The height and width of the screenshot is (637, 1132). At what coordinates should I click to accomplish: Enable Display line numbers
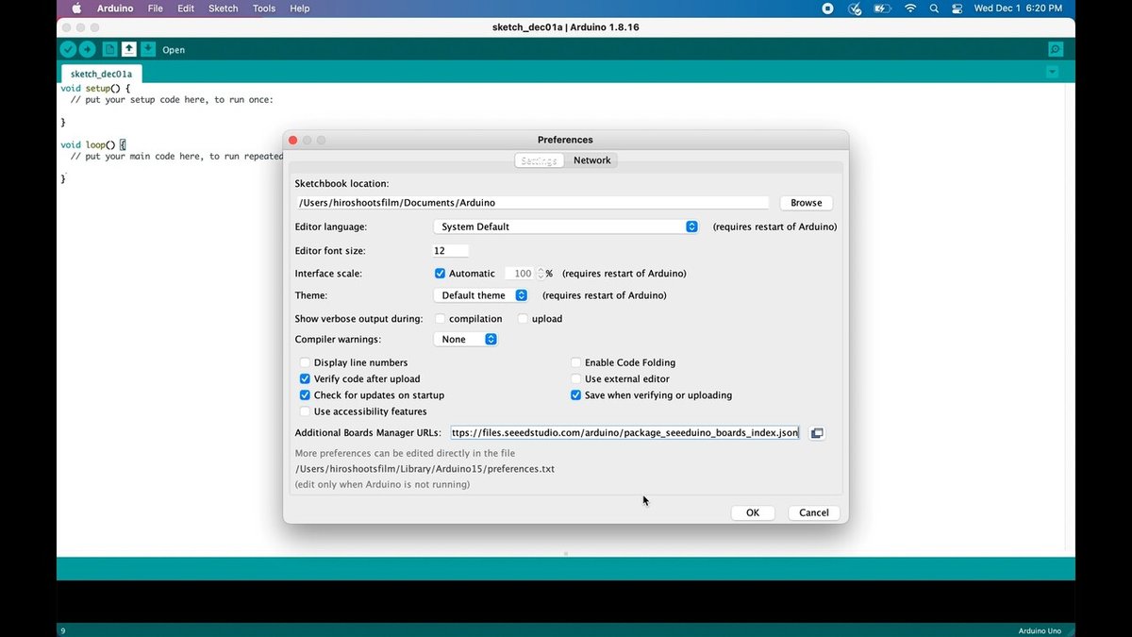click(x=305, y=362)
